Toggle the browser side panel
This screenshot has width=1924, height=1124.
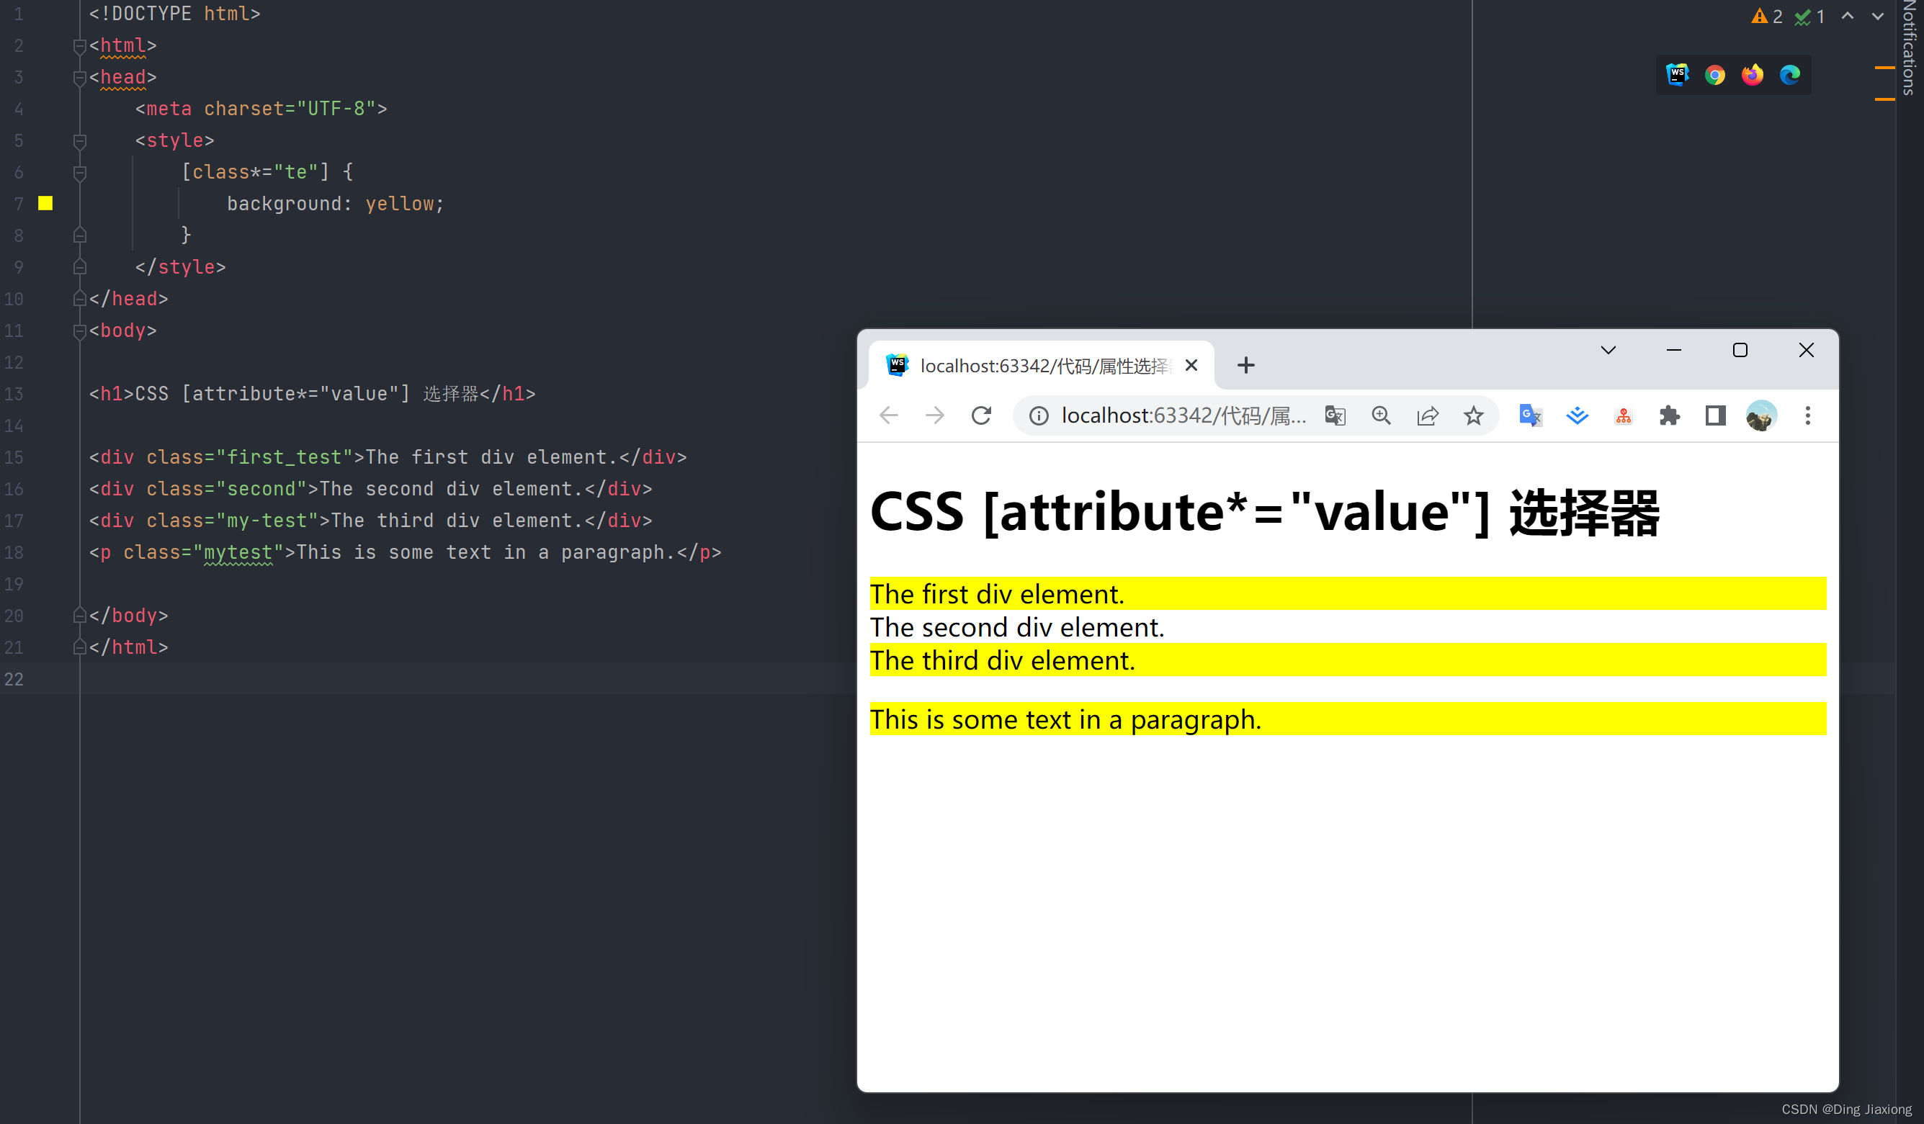click(x=1716, y=416)
